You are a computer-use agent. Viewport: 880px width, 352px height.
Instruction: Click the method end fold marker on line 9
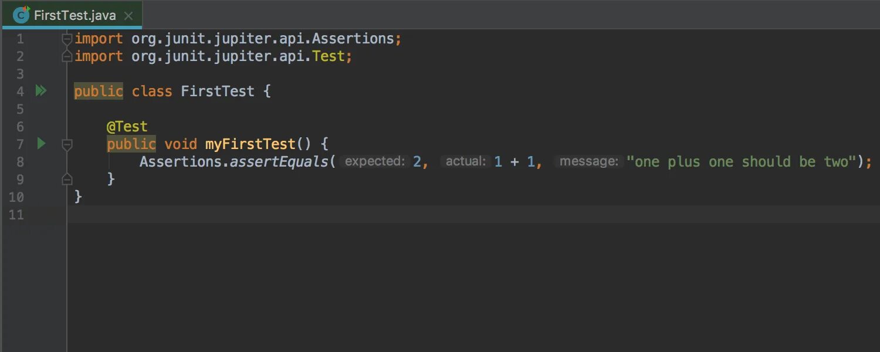[67, 179]
